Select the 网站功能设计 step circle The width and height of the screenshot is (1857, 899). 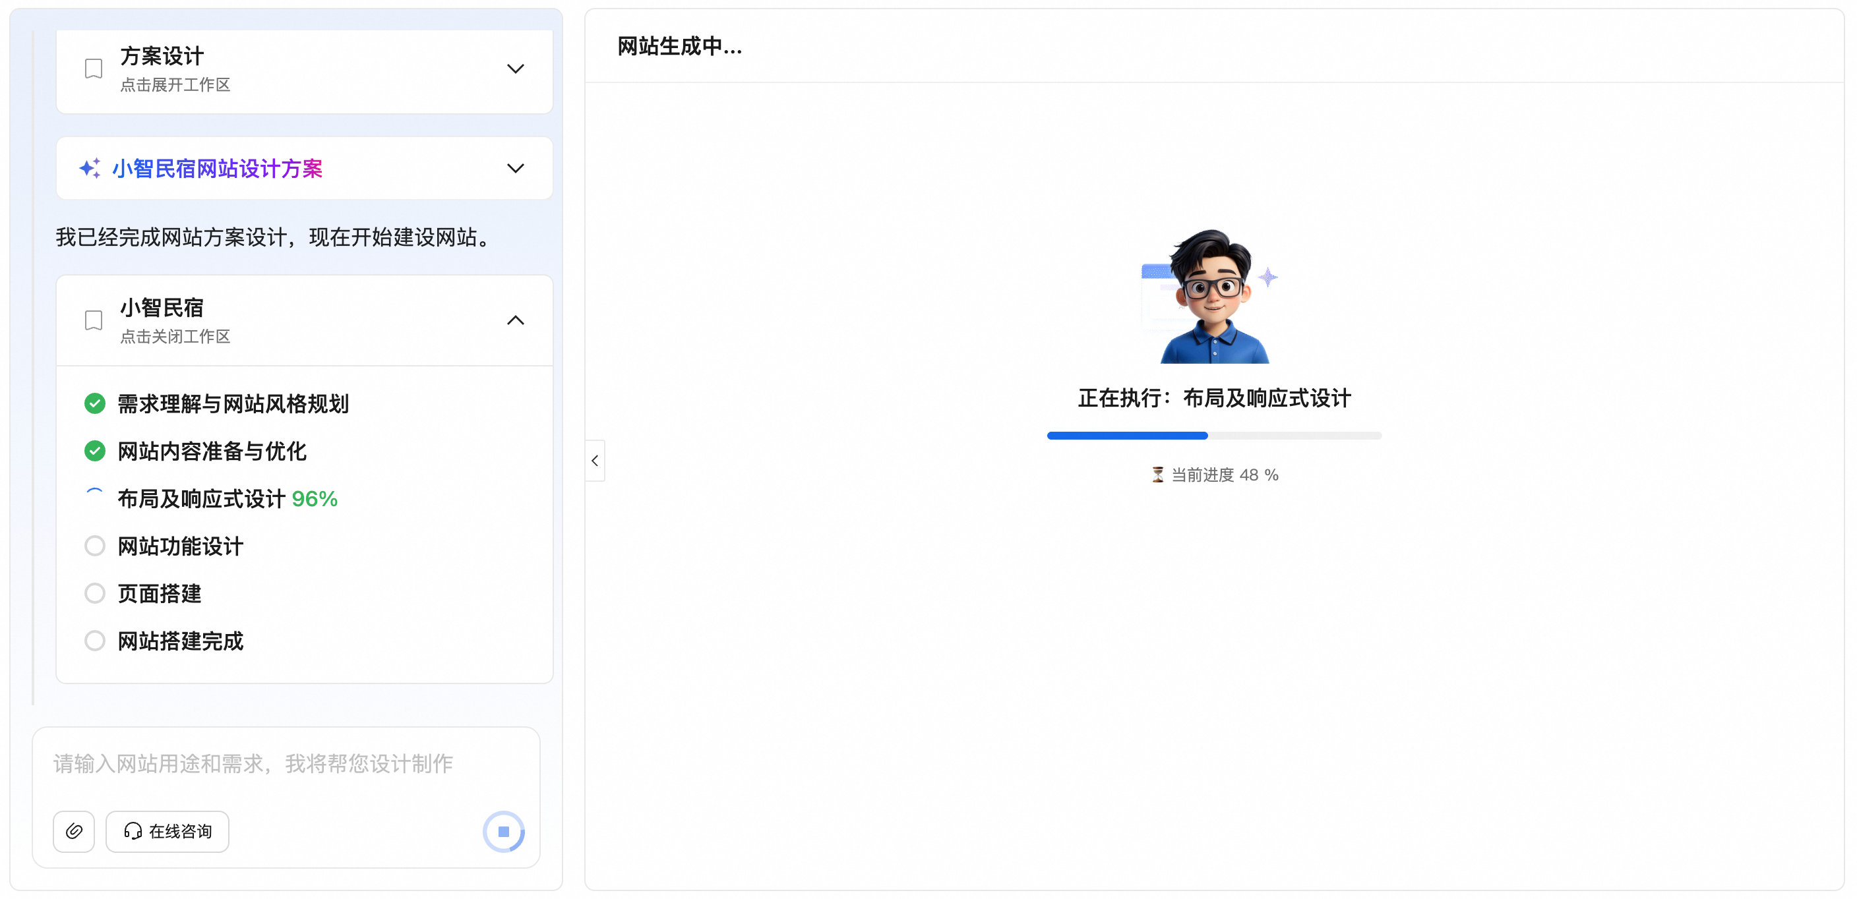pos(94,546)
